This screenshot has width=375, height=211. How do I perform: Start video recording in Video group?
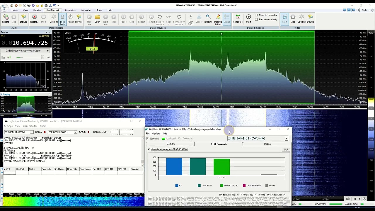pos(285,19)
